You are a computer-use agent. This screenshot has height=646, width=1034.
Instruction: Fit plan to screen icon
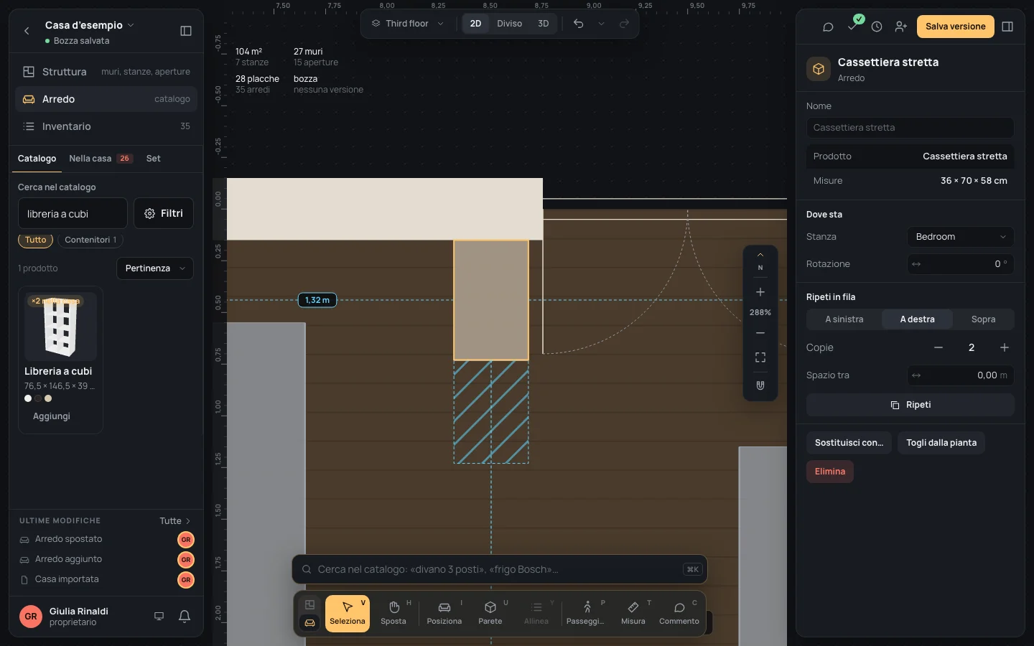click(760, 357)
